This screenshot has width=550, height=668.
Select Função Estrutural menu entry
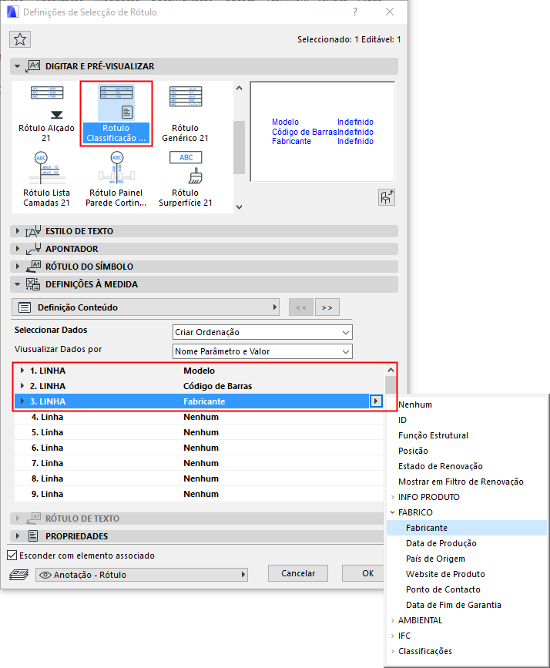467,435
